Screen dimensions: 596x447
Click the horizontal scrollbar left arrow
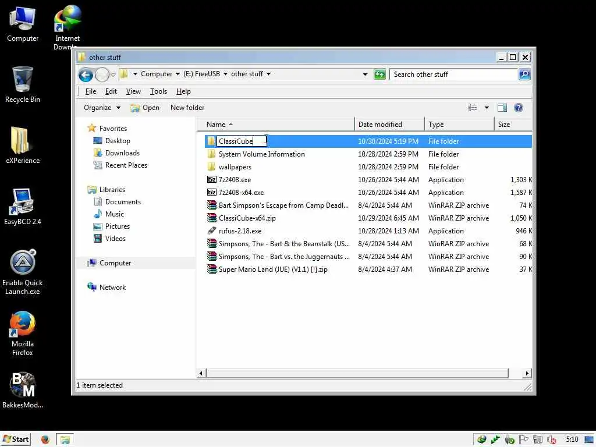201,373
